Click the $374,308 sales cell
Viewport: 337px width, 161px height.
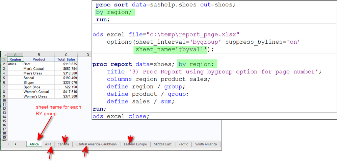[66, 96]
